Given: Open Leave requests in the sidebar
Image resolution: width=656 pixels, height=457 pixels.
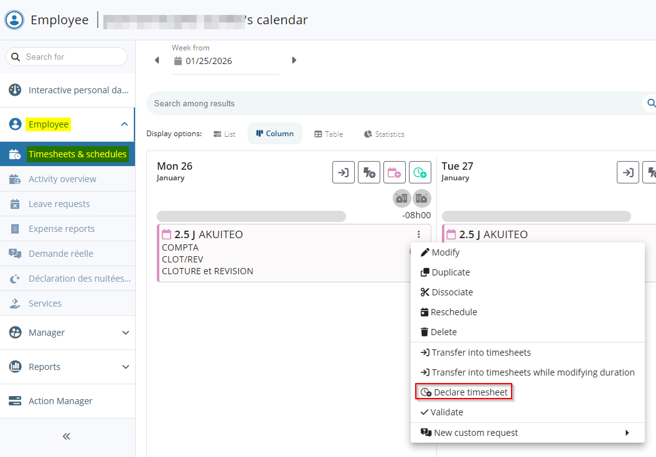Looking at the screenshot, I should tap(59, 204).
